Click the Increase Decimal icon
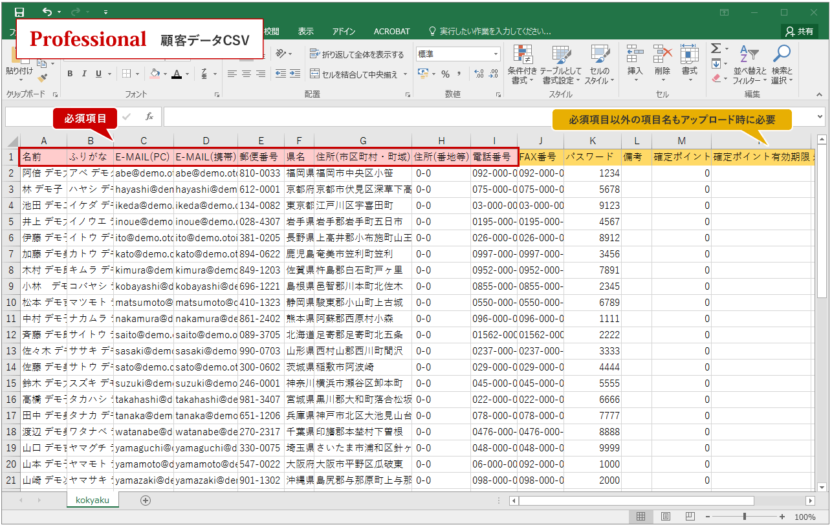This screenshot has height=527, width=832. pyautogui.click(x=479, y=74)
